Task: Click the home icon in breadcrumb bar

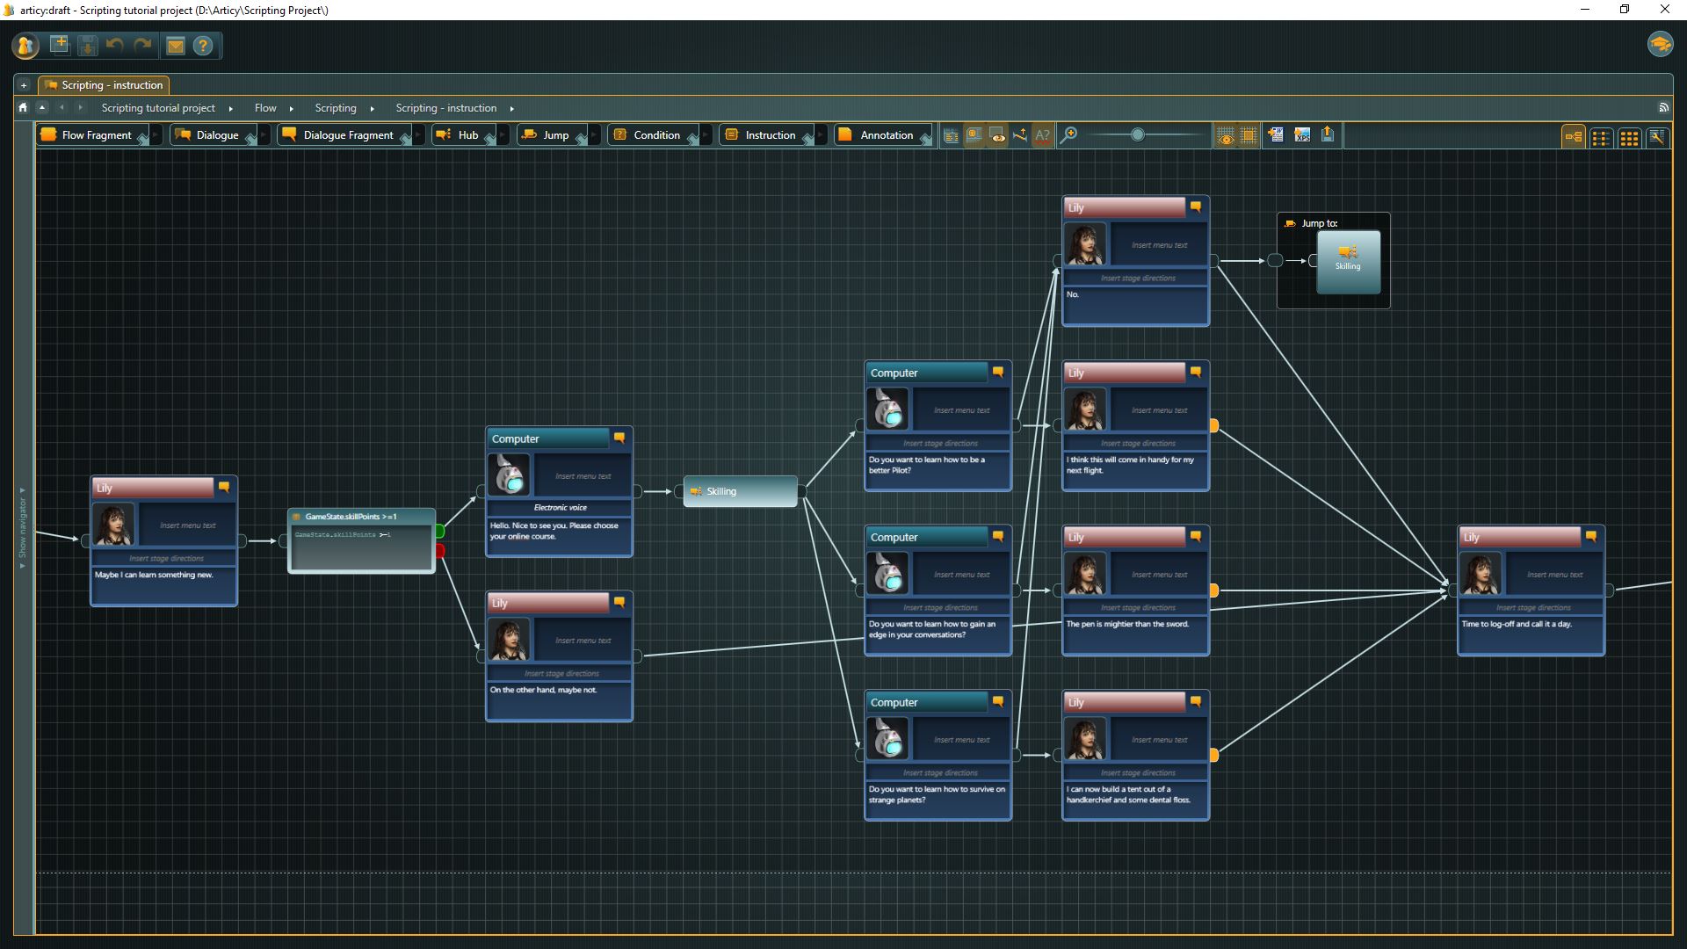Action: point(23,107)
